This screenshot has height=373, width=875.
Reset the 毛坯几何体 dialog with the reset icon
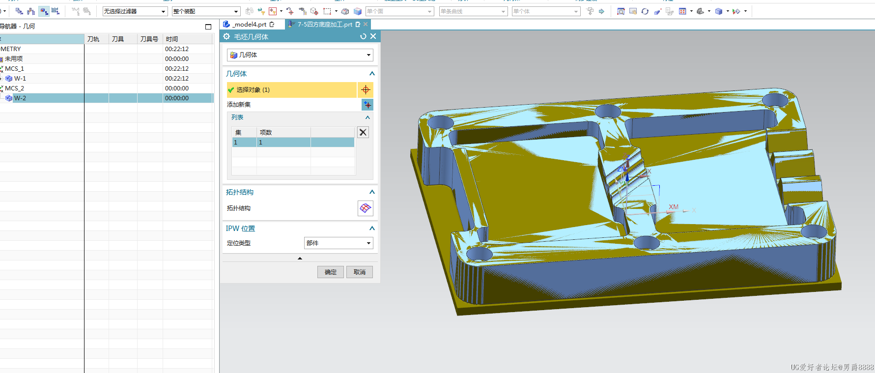[363, 36]
